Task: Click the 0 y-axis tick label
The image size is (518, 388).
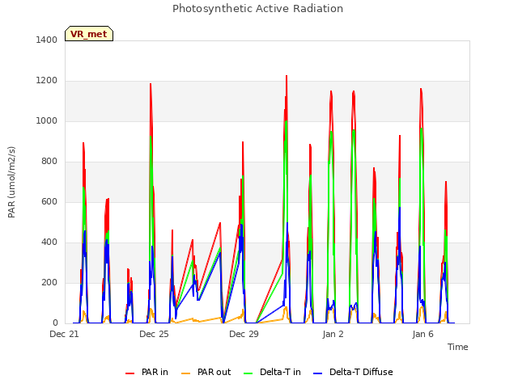Action: pos(55,323)
